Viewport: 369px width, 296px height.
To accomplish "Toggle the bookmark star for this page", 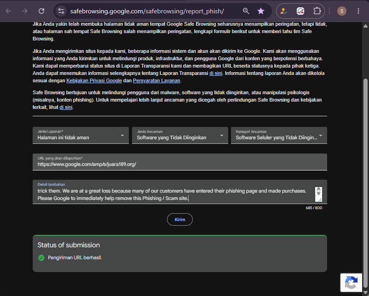I will pyautogui.click(x=261, y=11).
